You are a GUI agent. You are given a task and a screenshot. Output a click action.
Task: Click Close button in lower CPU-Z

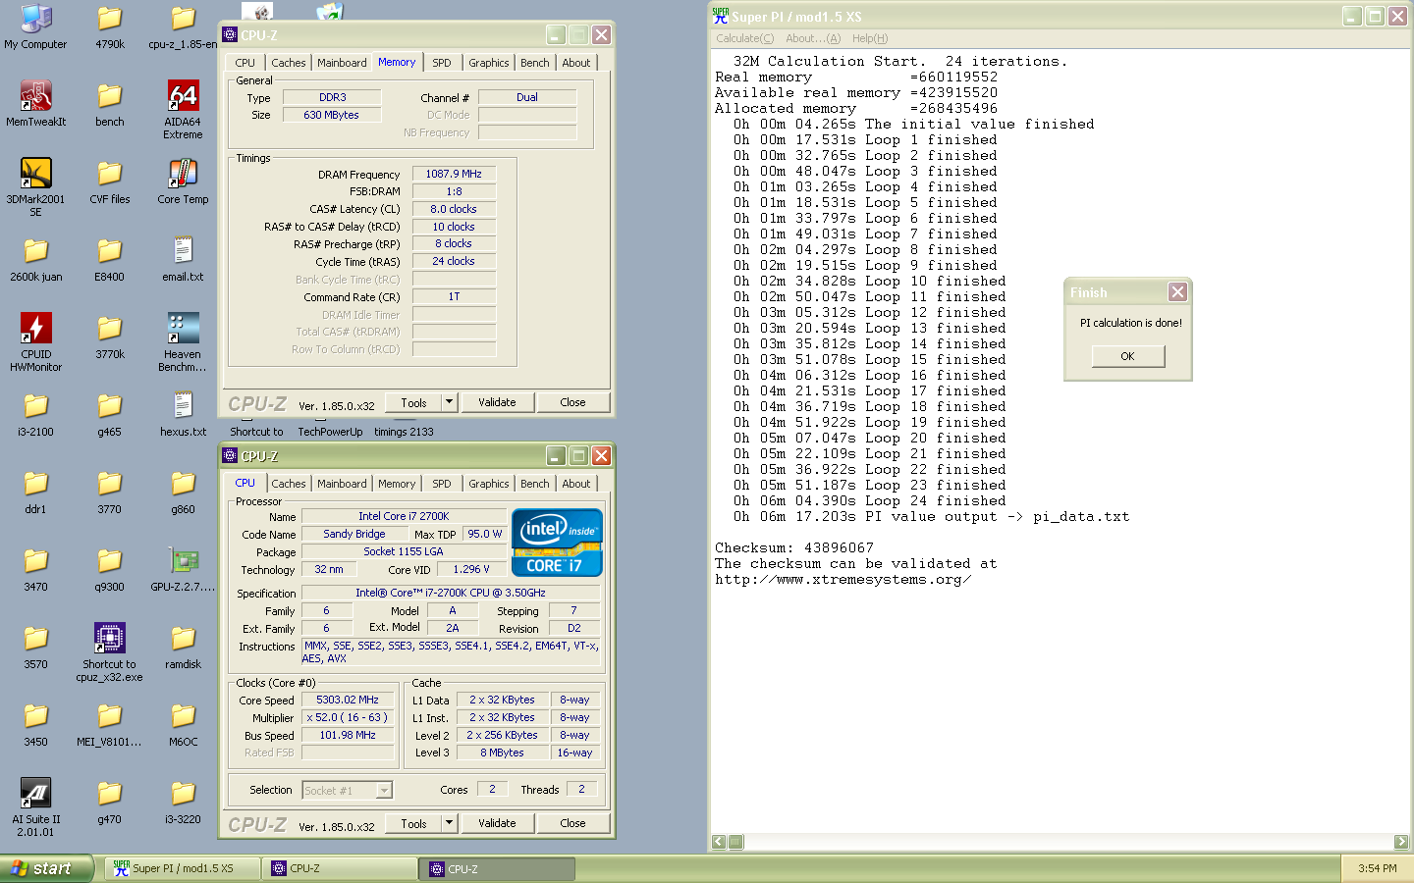(x=573, y=823)
